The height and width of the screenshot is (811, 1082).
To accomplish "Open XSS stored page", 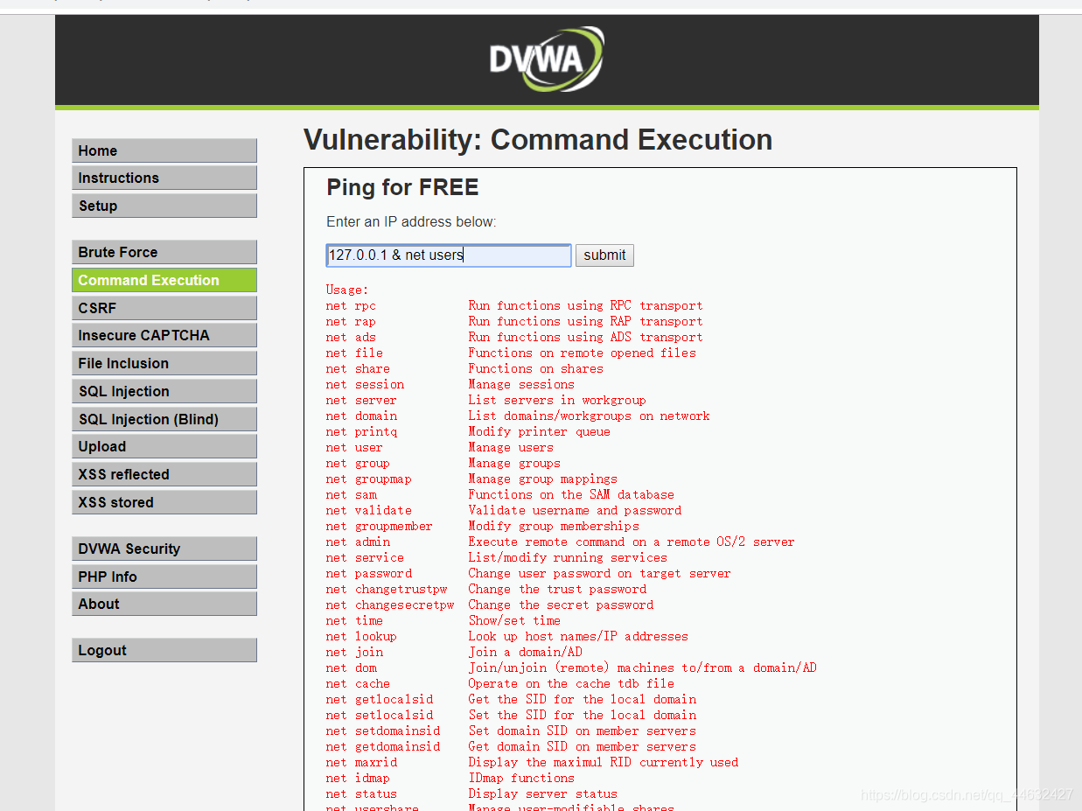I will [x=164, y=502].
